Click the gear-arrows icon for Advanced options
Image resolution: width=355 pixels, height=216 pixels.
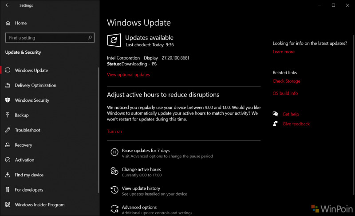pos(114,209)
